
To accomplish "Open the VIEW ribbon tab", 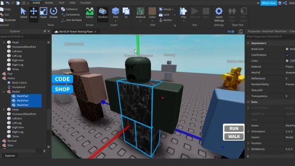I will click(x=72, y=3).
